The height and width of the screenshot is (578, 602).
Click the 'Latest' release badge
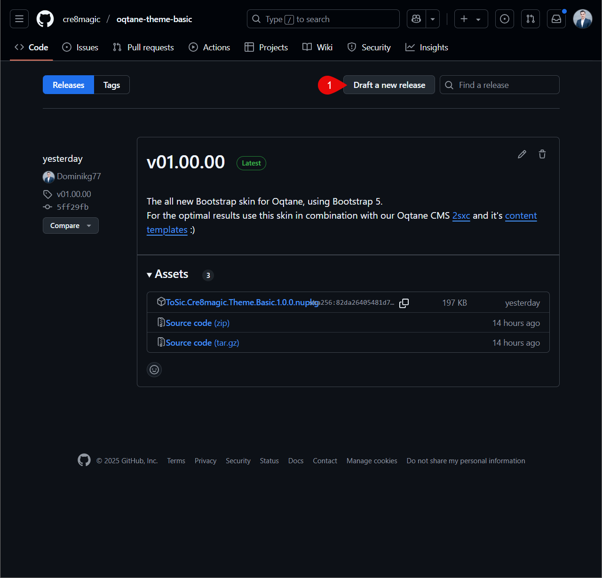[251, 163]
